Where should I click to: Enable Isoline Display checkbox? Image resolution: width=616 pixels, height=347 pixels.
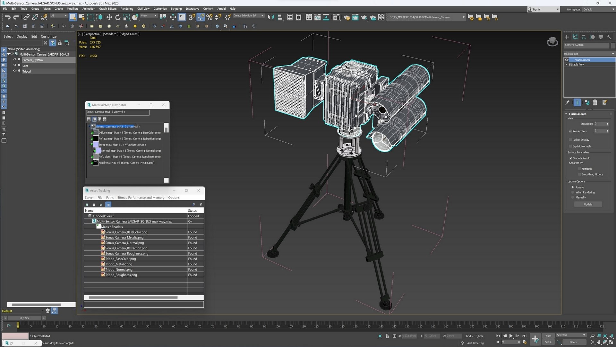570,140
